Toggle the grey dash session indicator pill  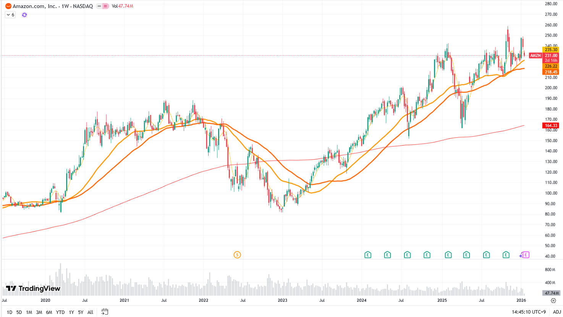click(99, 6)
